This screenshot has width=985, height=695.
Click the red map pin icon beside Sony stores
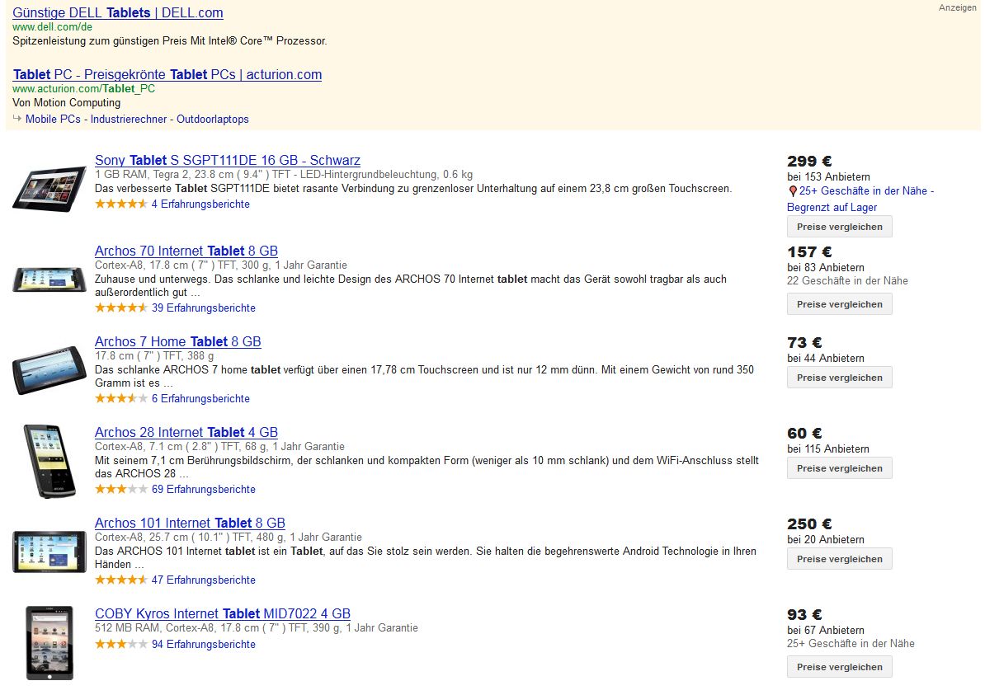click(792, 191)
